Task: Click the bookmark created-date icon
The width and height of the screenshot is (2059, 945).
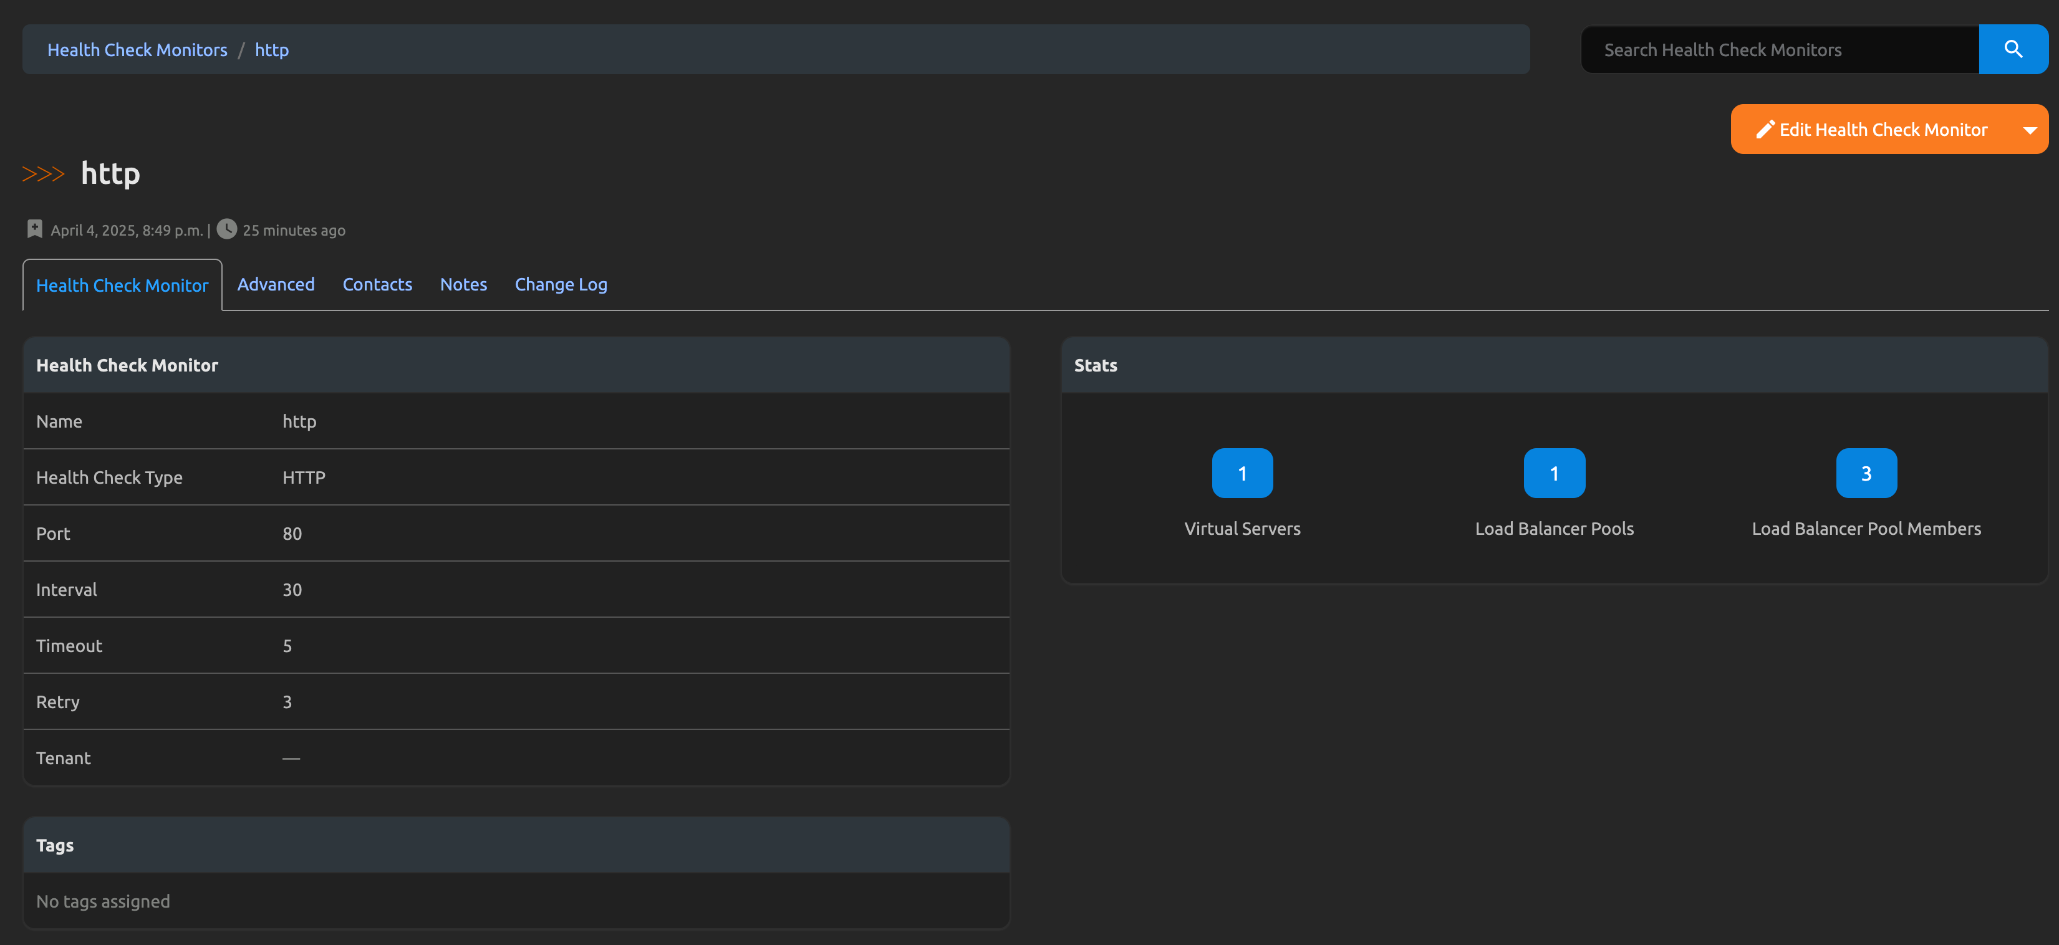Action: click(34, 229)
